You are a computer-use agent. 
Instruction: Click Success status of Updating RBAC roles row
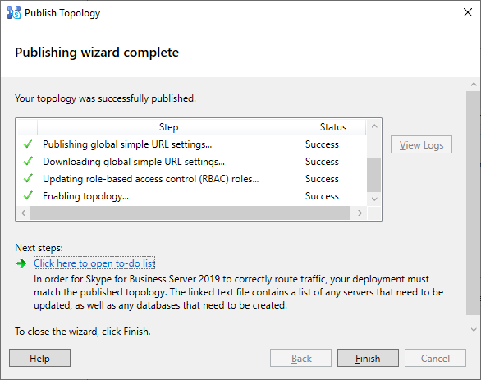(x=322, y=178)
